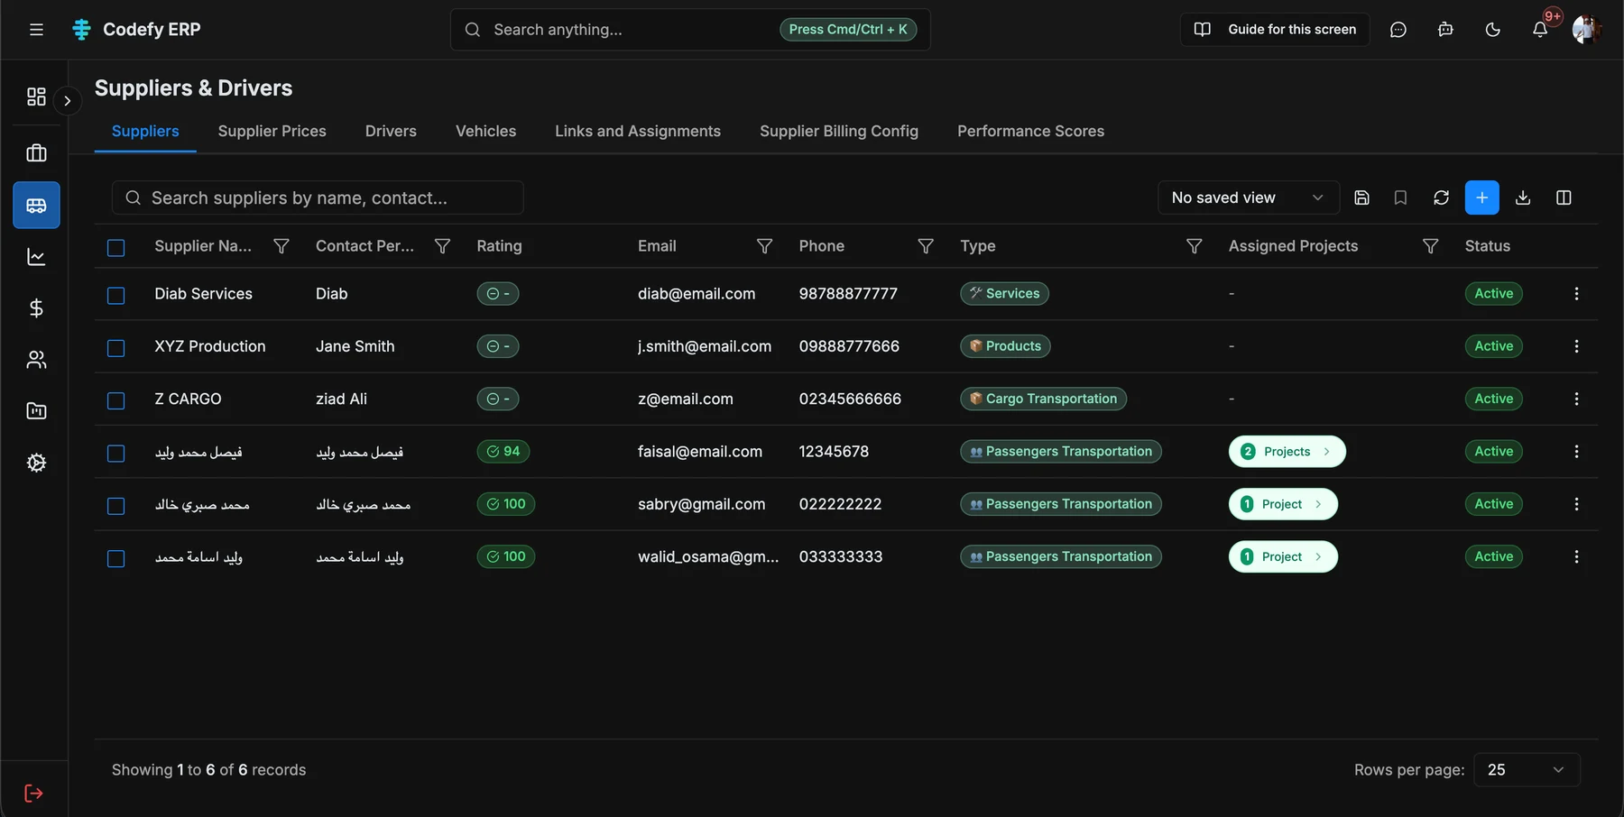The image size is (1624, 817).
Task: Open the user avatar profile
Action: [x=1585, y=30]
